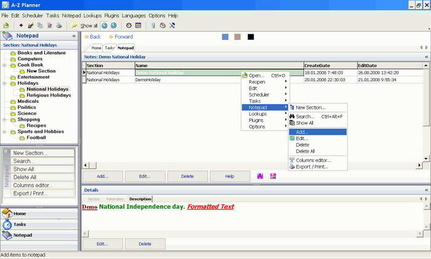Screen dimensions: 431x259
Task: Click the first blue round arrow icon
Action: (105, 26)
